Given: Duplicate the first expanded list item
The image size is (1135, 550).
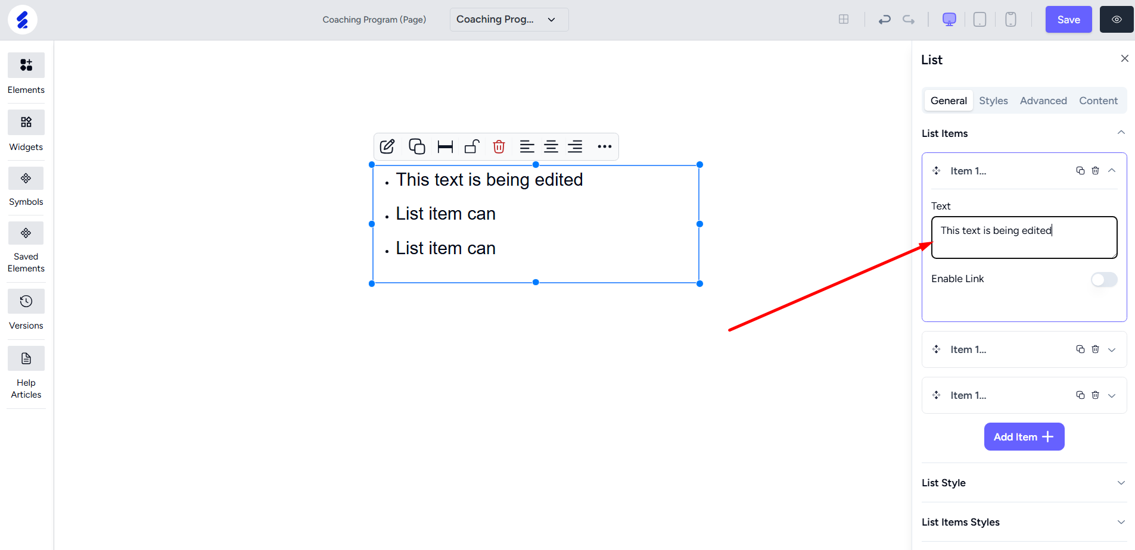Looking at the screenshot, I should pos(1080,171).
